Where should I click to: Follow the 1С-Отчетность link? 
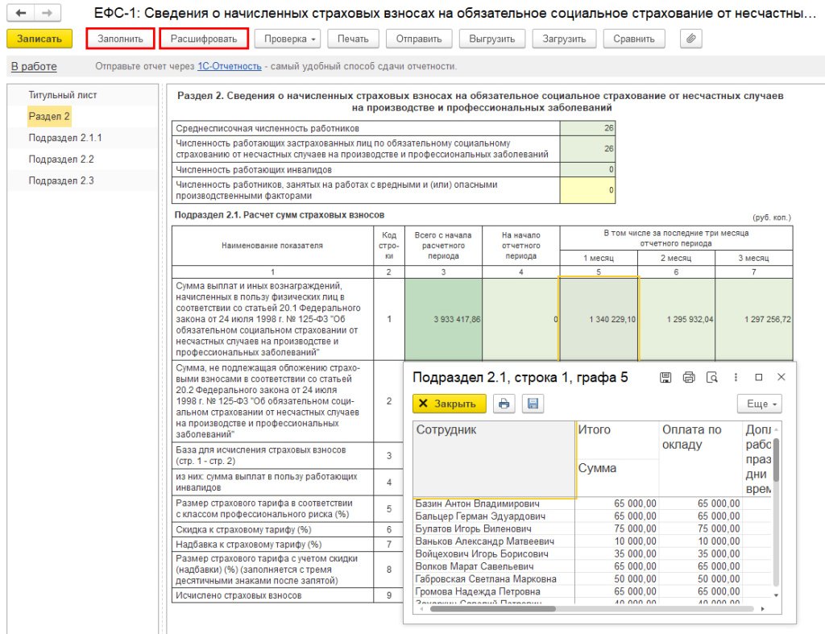[x=231, y=66]
